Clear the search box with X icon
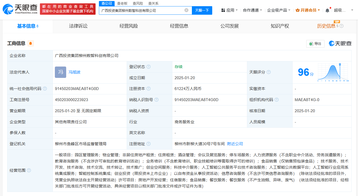 186,10
